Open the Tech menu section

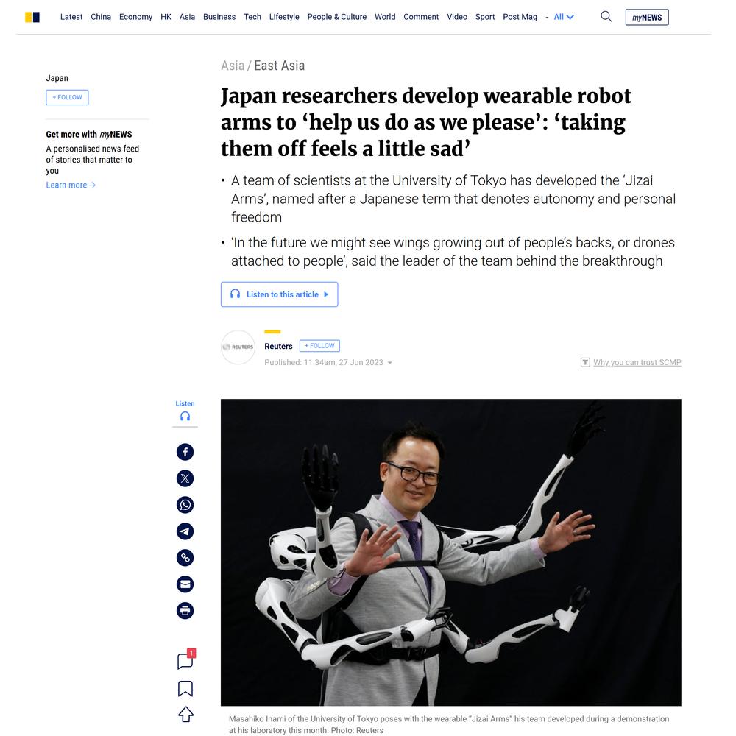pos(252,17)
